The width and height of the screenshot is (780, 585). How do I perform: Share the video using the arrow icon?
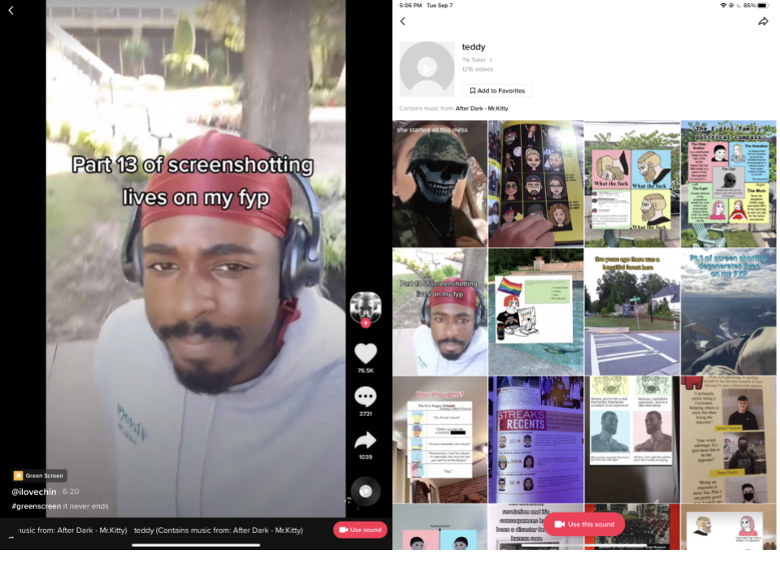tap(366, 441)
